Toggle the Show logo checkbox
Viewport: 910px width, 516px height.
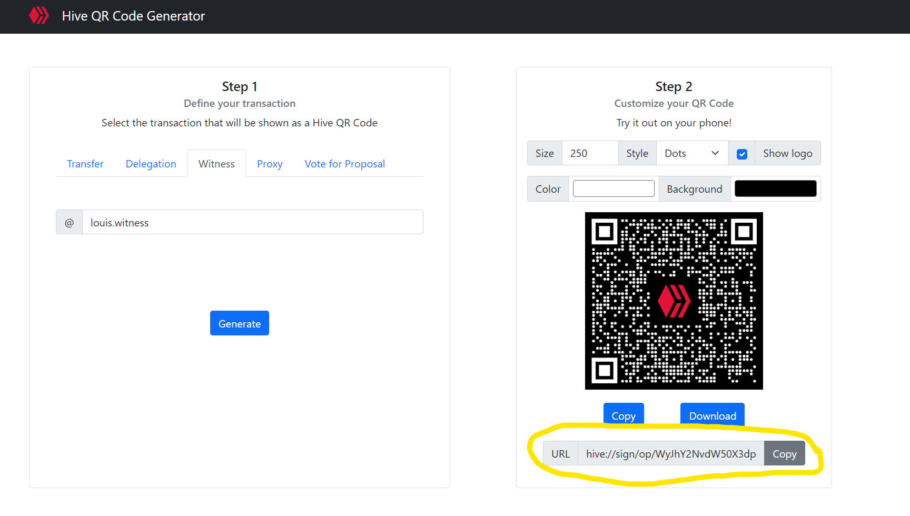tap(742, 154)
